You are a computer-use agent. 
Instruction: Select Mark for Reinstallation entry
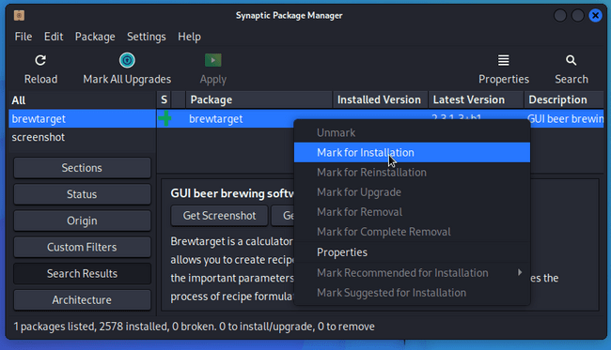coord(412,173)
